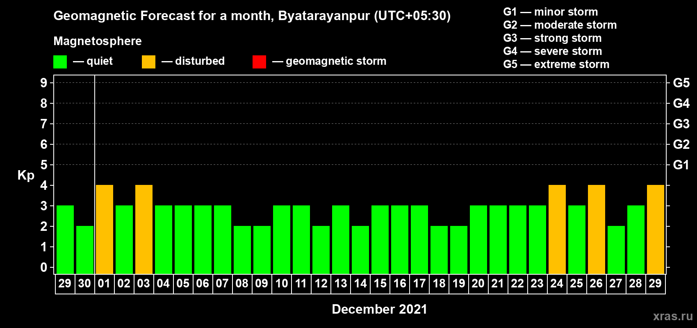Click the 'G5' right axis label
Screen dimensions: 697x328
681,83
